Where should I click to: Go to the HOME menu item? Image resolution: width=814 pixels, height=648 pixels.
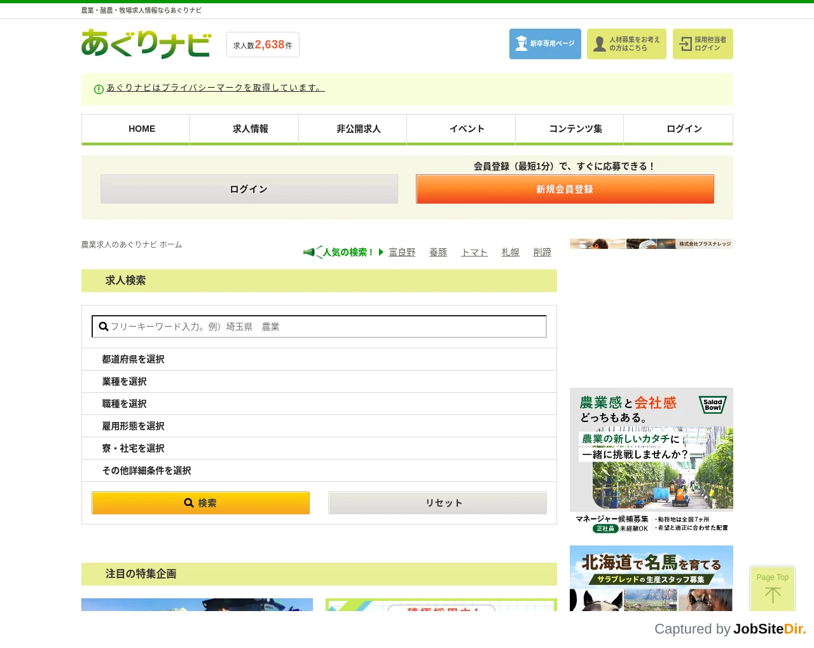tap(135, 129)
